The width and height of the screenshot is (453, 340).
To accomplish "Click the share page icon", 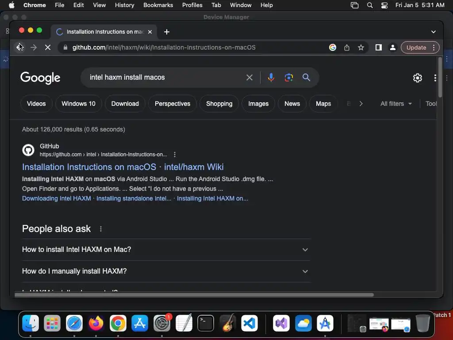I will pyautogui.click(x=347, y=47).
